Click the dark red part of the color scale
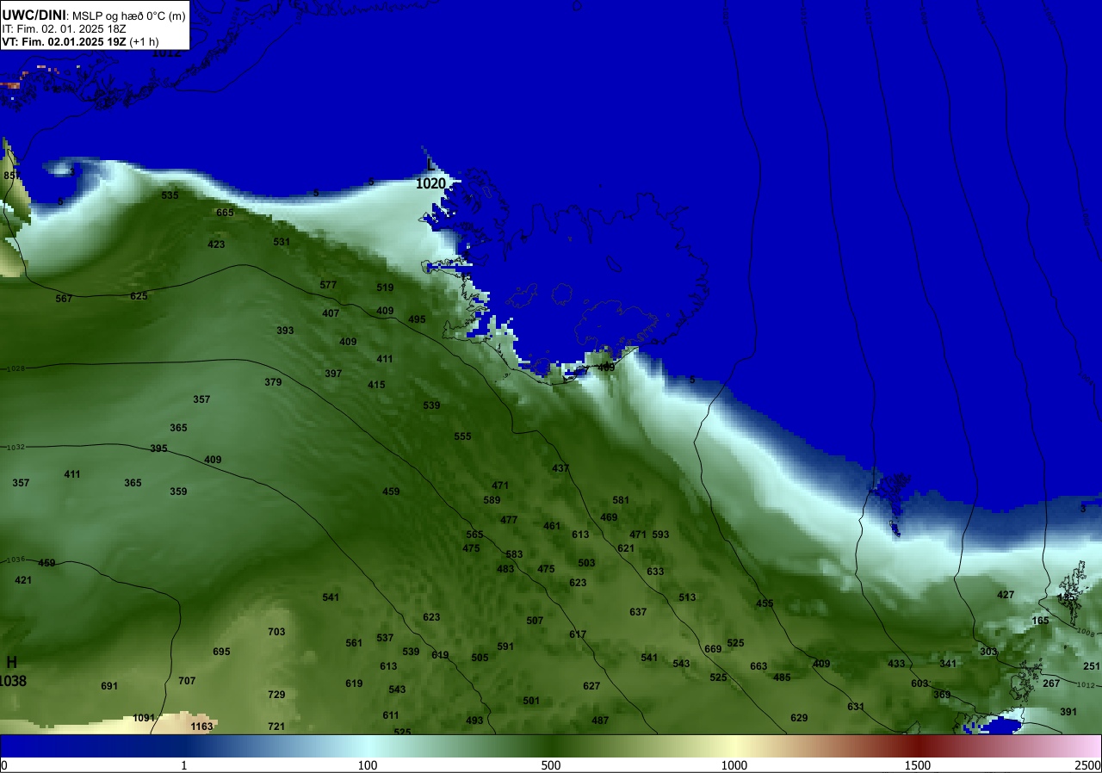The height and width of the screenshot is (773, 1102). click(918, 745)
